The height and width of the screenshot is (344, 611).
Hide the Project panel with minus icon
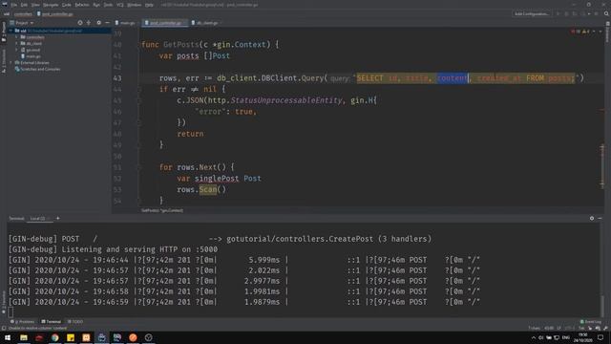coord(107,23)
